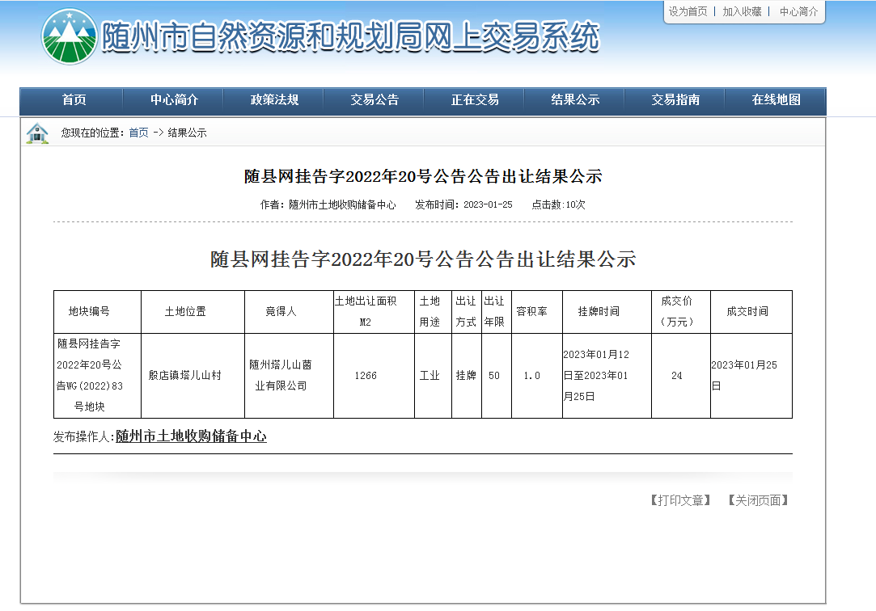Click the 土地位置 column header
The image size is (876, 611).
click(185, 311)
